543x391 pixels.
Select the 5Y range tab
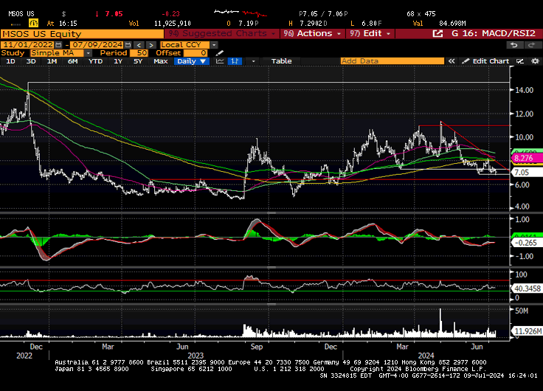(x=138, y=61)
